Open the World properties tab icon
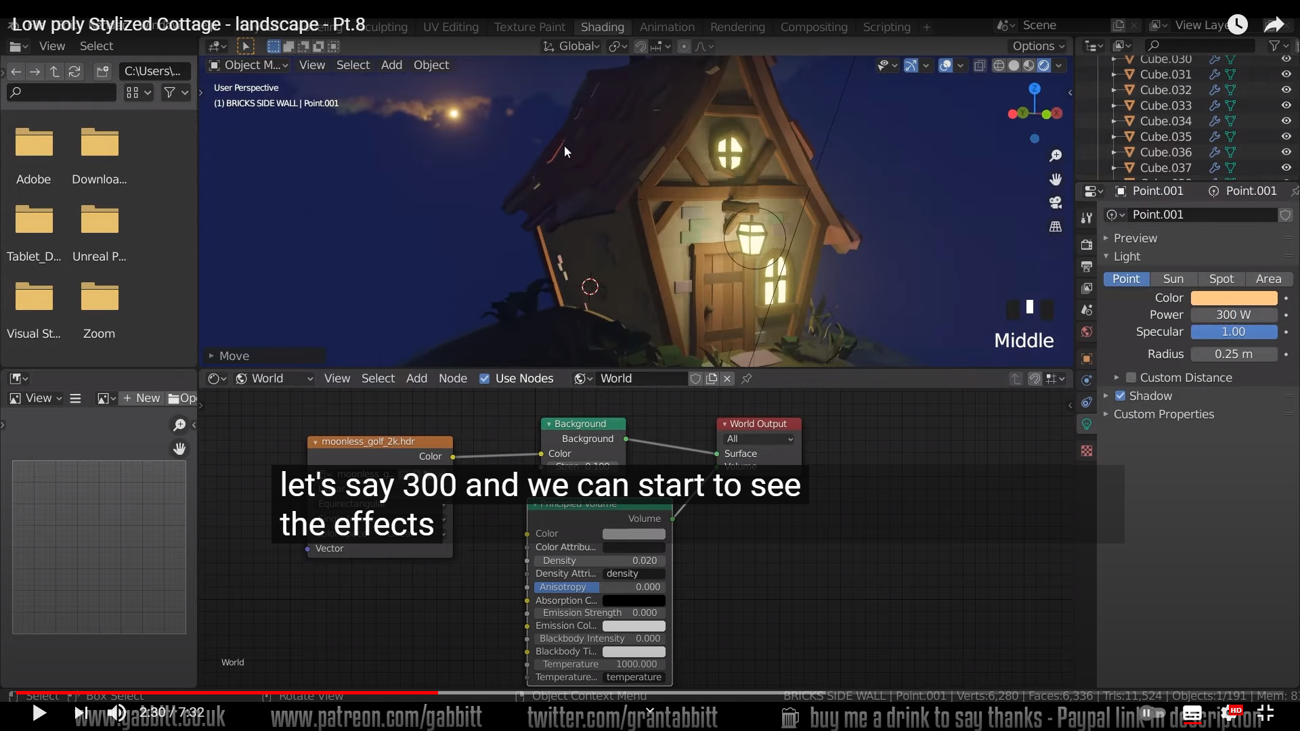This screenshot has width=1300, height=731. 1087,332
